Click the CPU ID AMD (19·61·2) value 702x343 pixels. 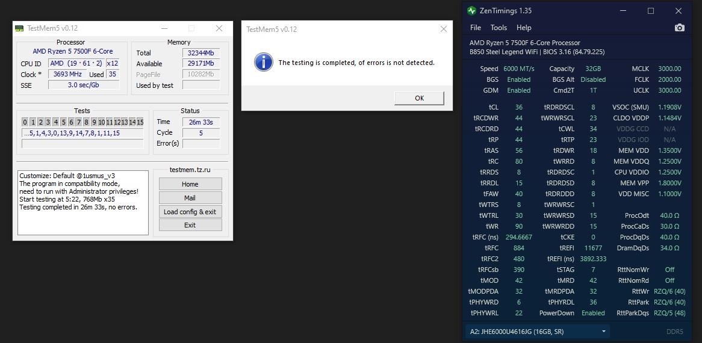[76, 64]
